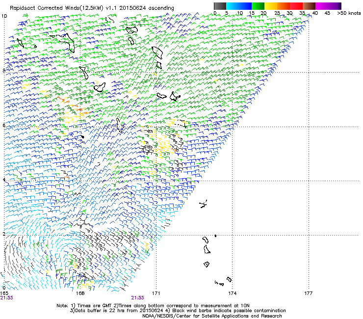Click the longitude axis label '168'
Screen dimensions: 363x319
[80, 293]
